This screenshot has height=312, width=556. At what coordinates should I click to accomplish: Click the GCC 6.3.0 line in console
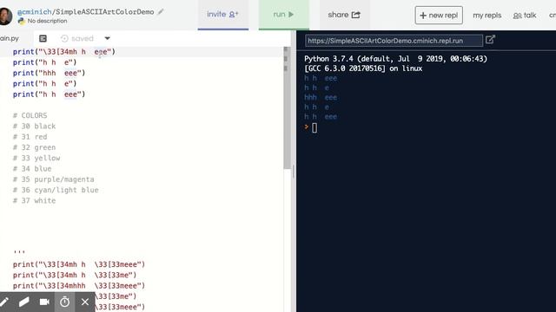pos(363,68)
